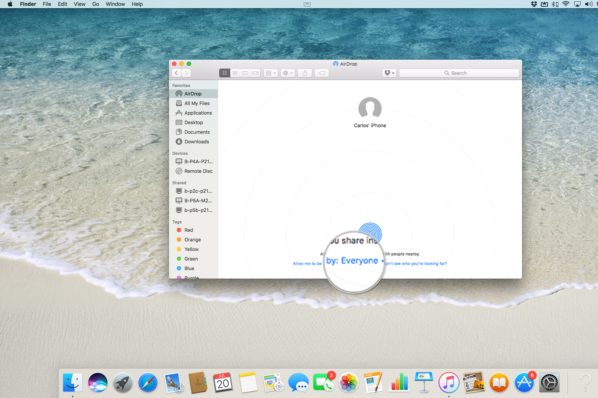Open the Downloads folder in sidebar
Viewport: 598px width, 398px height.
point(193,141)
